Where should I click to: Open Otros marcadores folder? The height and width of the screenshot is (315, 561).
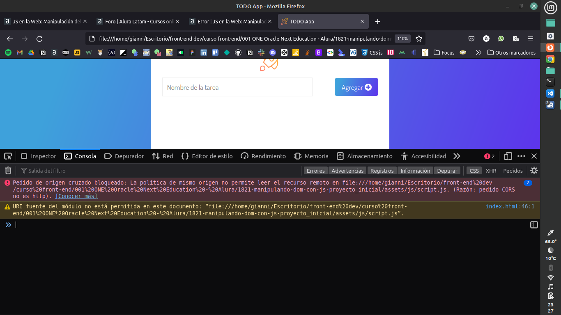coord(511,52)
